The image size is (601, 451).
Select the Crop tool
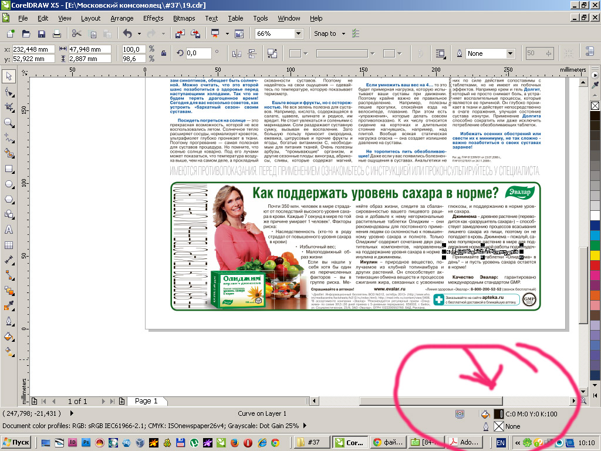point(8,107)
